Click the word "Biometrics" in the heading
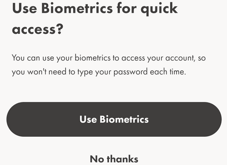 pos(77,8)
